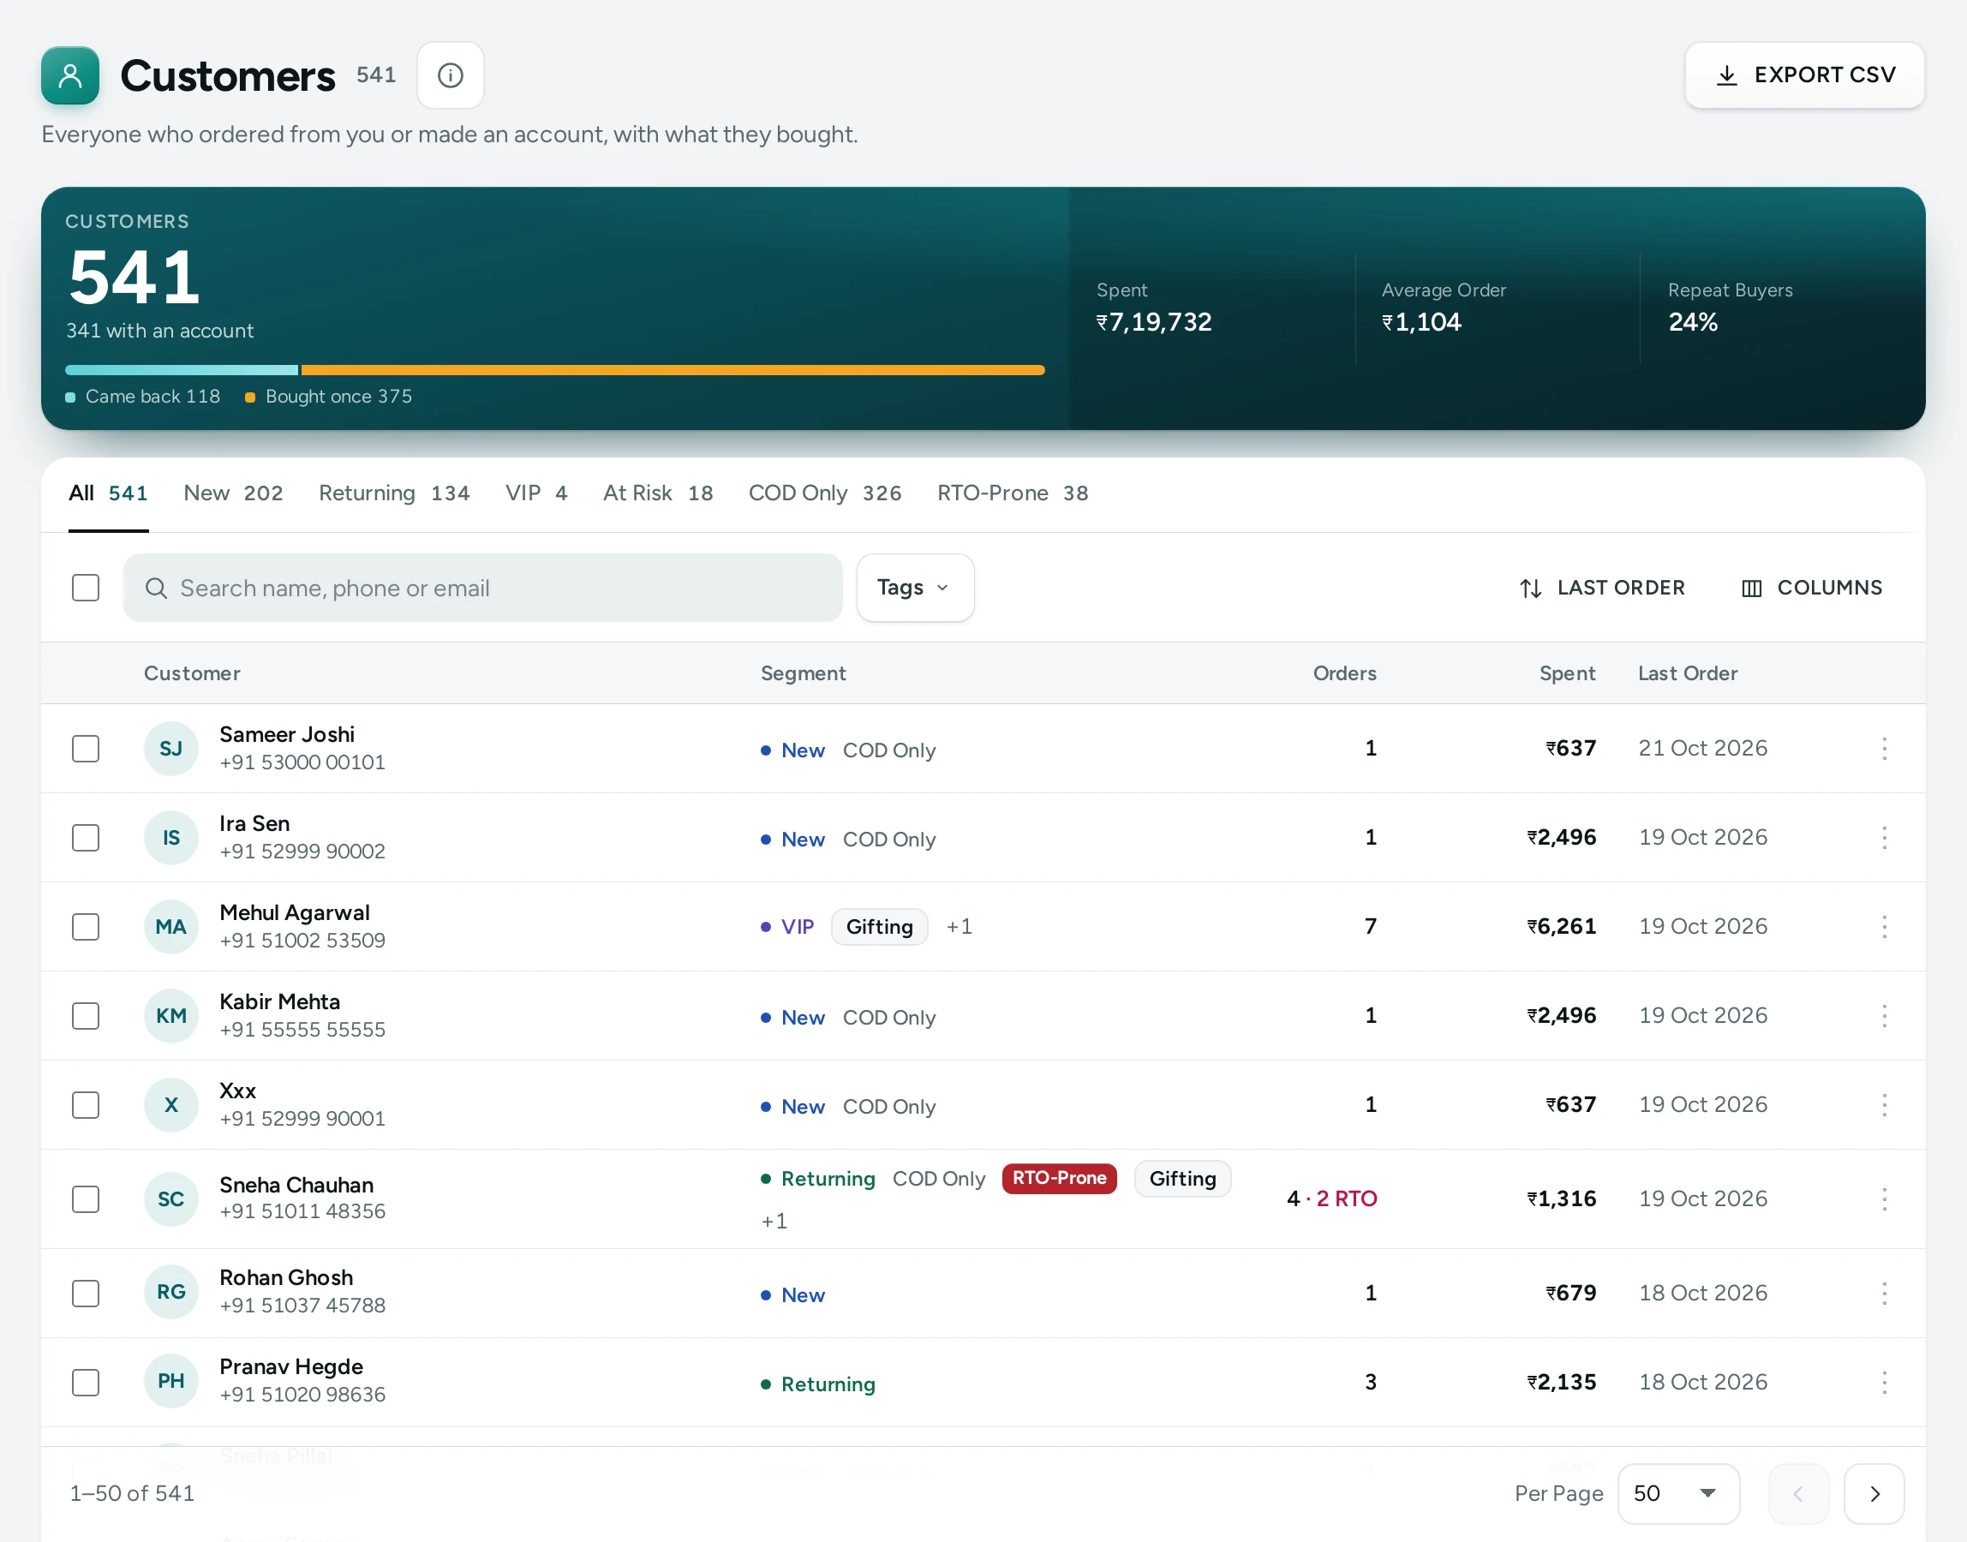The image size is (1967, 1542).
Task: Open row menu for Pranav Hegde
Action: (1884, 1382)
